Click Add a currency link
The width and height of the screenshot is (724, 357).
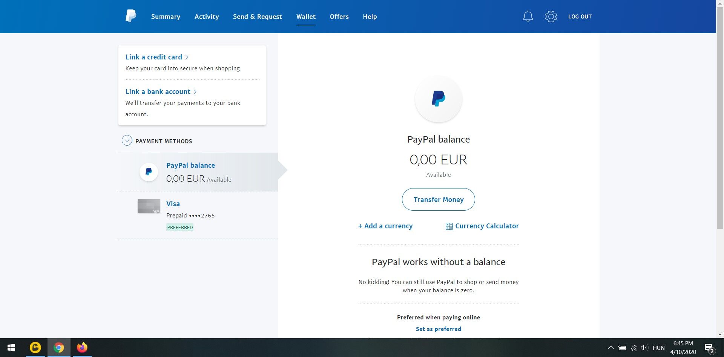click(x=385, y=226)
